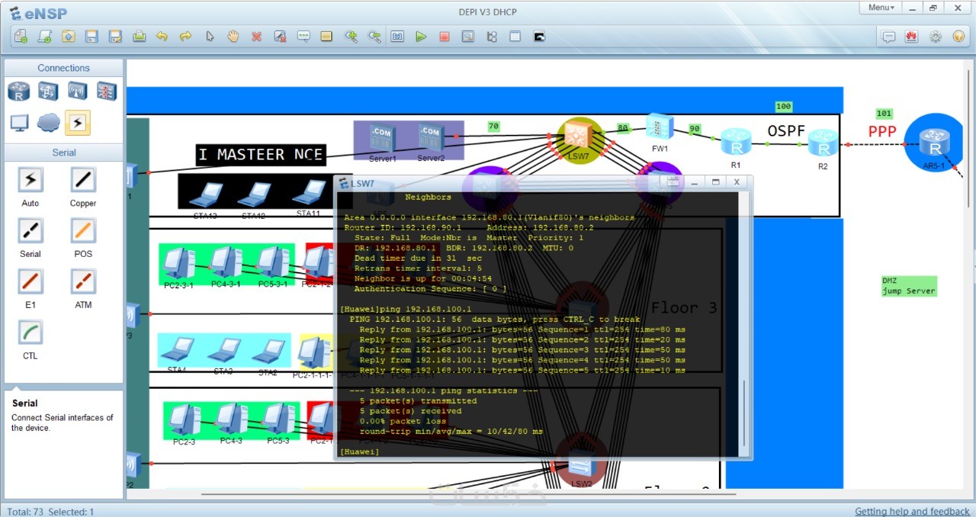The height and width of the screenshot is (517, 976).
Task: Open the help question-mark icon
Action: (x=958, y=36)
